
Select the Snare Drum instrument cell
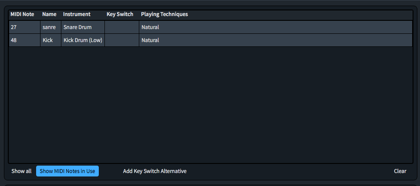coord(83,27)
